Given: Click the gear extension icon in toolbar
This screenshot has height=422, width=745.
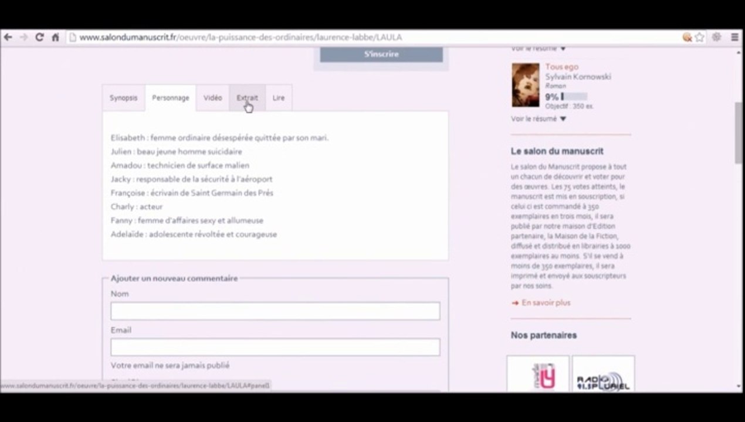Looking at the screenshot, I should pos(717,37).
